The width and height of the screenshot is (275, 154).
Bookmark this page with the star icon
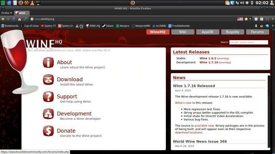[246, 19]
